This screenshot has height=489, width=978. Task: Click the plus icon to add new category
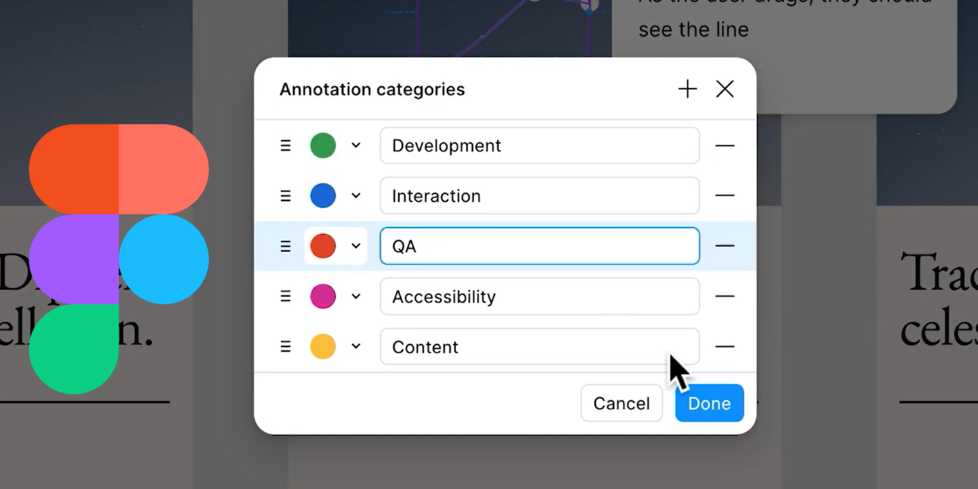(687, 89)
